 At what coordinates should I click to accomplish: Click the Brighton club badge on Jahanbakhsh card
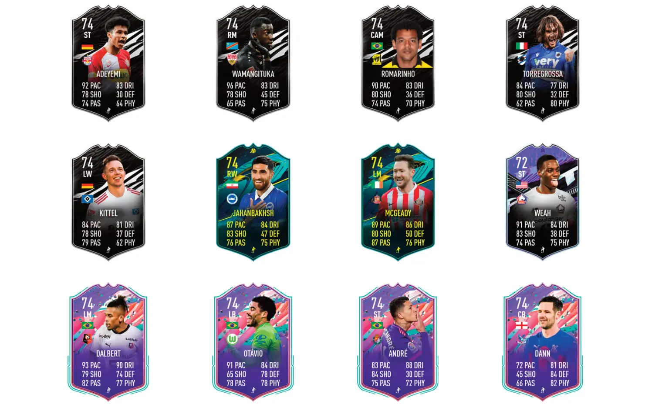pyautogui.click(x=232, y=199)
